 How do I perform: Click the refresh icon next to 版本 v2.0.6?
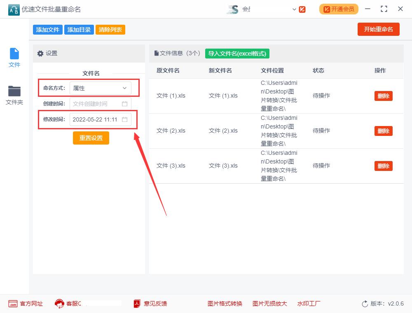(x=365, y=304)
